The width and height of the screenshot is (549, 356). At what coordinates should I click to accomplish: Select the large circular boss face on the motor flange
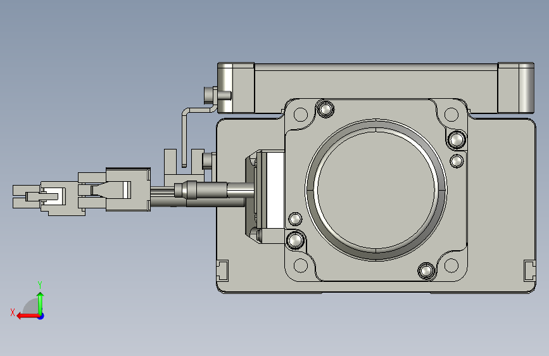coord(375,189)
